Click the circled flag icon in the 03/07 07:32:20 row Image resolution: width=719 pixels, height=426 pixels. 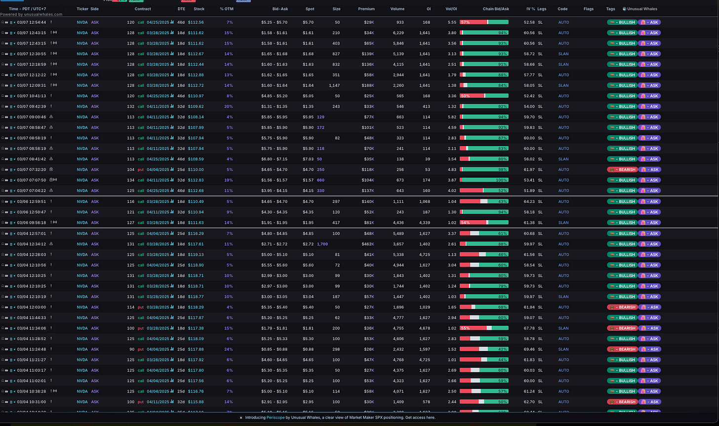[x=51, y=169]
